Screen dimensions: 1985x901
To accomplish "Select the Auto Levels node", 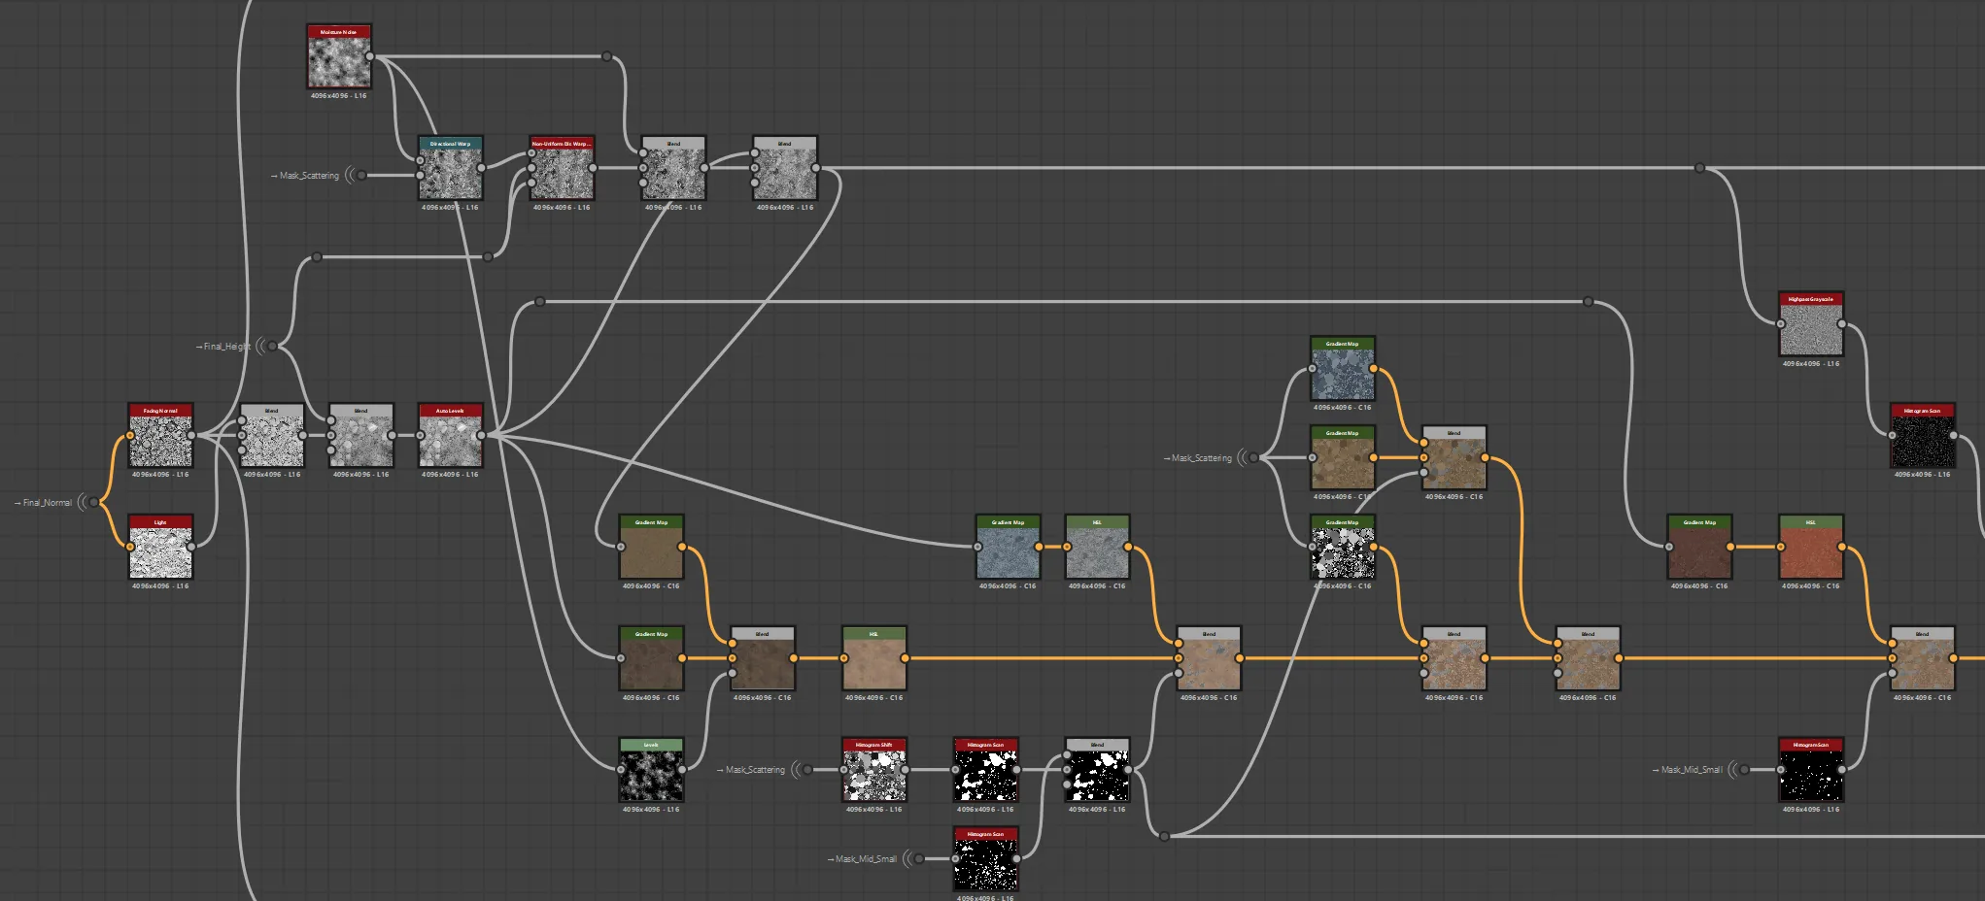I will (x=450, y=436).
